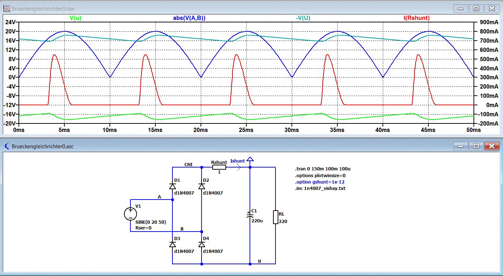Click the d1N4007 model label under D4
The height and width of the screenshot is (276, 503).
(213, 251)
